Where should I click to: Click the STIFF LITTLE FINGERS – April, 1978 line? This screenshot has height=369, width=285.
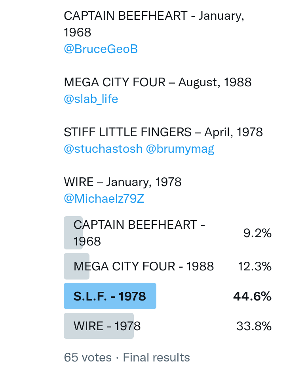click(x=163, y=132)
